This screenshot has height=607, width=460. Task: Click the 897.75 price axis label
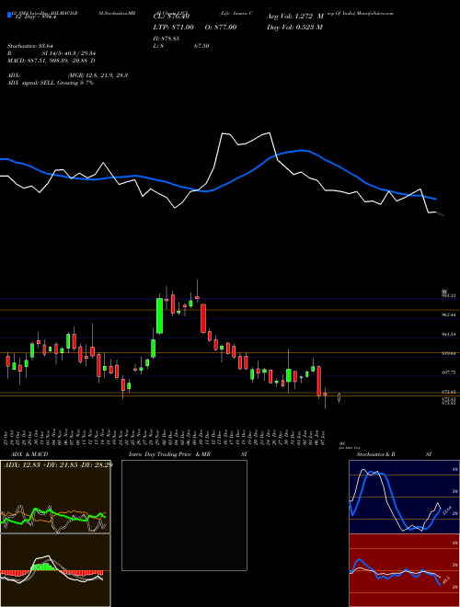pyautogui.click(x=450, y=372)
